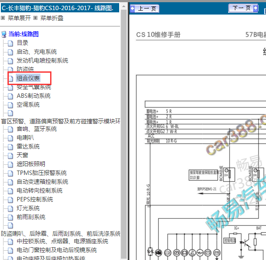
Task: Click the 上一页 previous page button
Action: click(145, 8)
